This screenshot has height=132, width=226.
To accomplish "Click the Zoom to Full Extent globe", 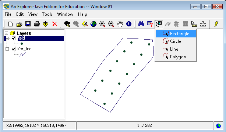I will tap(93, 24).
